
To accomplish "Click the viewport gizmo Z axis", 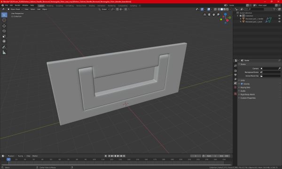I will coord(225,14).
